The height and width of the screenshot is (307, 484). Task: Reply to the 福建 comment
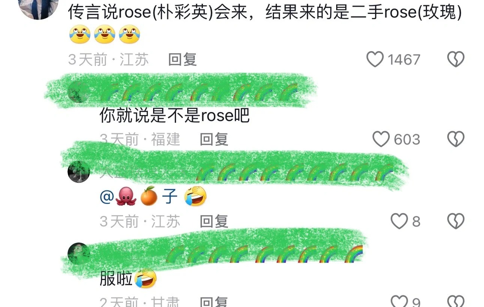coord(214,139)
